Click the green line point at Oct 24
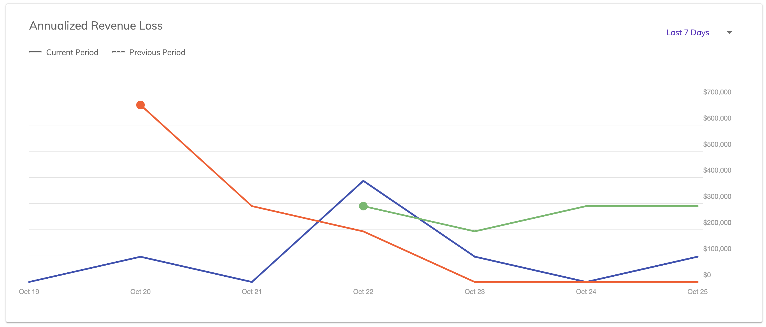The height and width of the screenshot is (327, 766). click(586, 206)
